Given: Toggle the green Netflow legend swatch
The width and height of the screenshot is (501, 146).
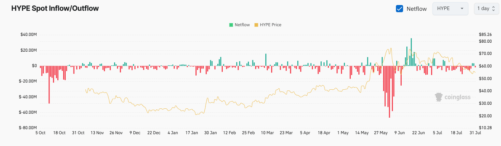Looking at the screenshot, I should tap(231, 25).
